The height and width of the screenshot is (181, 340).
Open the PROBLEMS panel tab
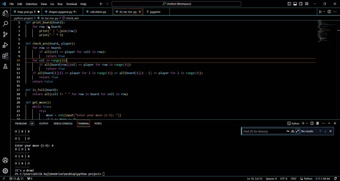coord(21,123)
